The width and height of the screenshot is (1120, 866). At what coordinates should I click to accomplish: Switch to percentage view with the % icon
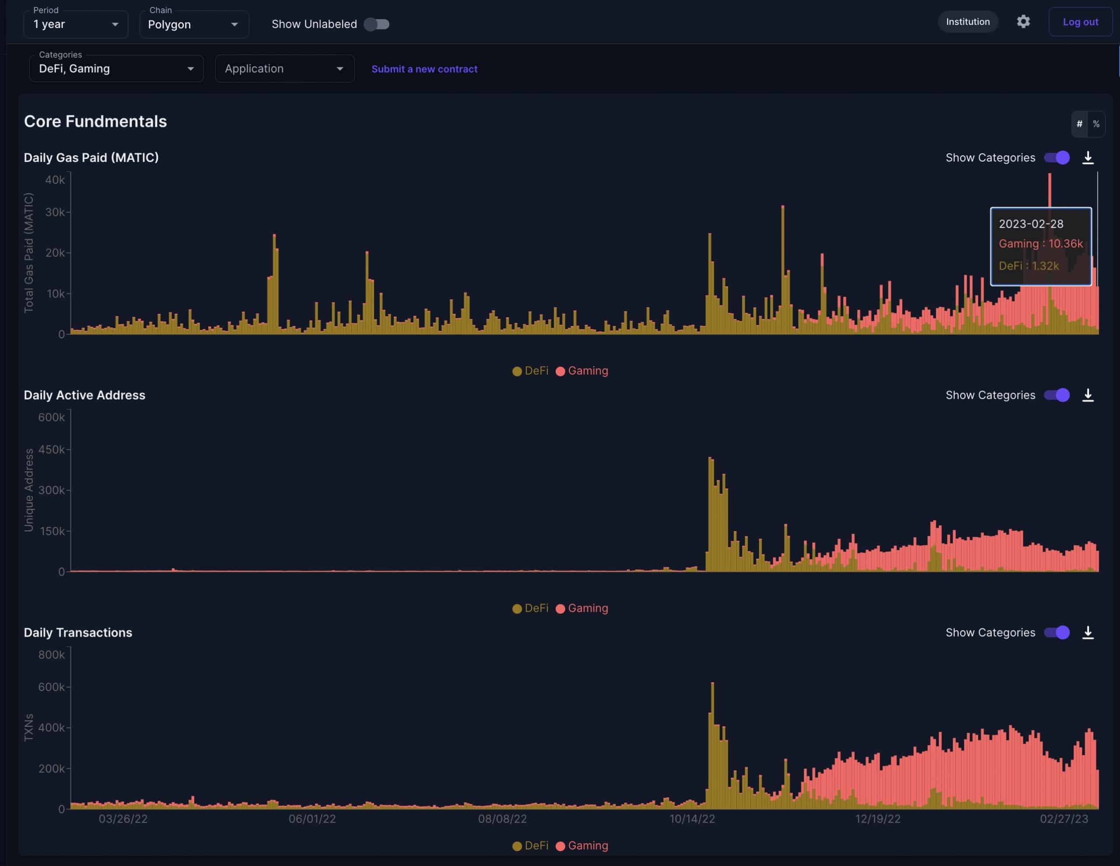pos(1097,124)
